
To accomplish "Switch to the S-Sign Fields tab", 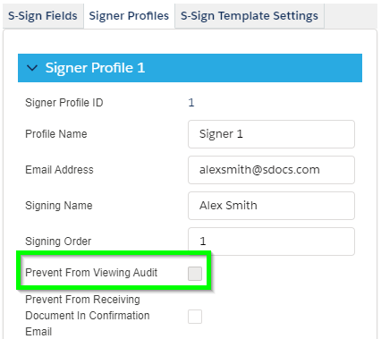I will coord(43,16).
